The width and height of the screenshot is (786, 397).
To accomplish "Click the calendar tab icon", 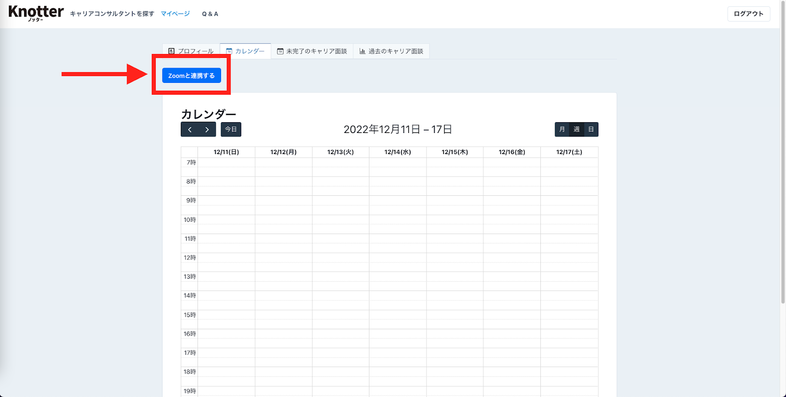I will pyautogui.click(x=229, y=51).
